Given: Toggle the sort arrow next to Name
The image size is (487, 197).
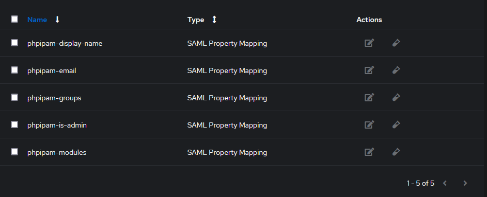Looking at the screenshot, I should [57, 20].
